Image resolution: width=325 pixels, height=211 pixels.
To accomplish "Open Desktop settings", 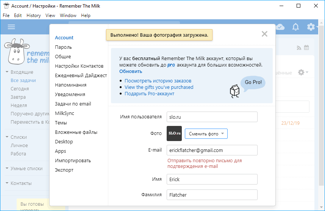I will (x=64, y=142).
